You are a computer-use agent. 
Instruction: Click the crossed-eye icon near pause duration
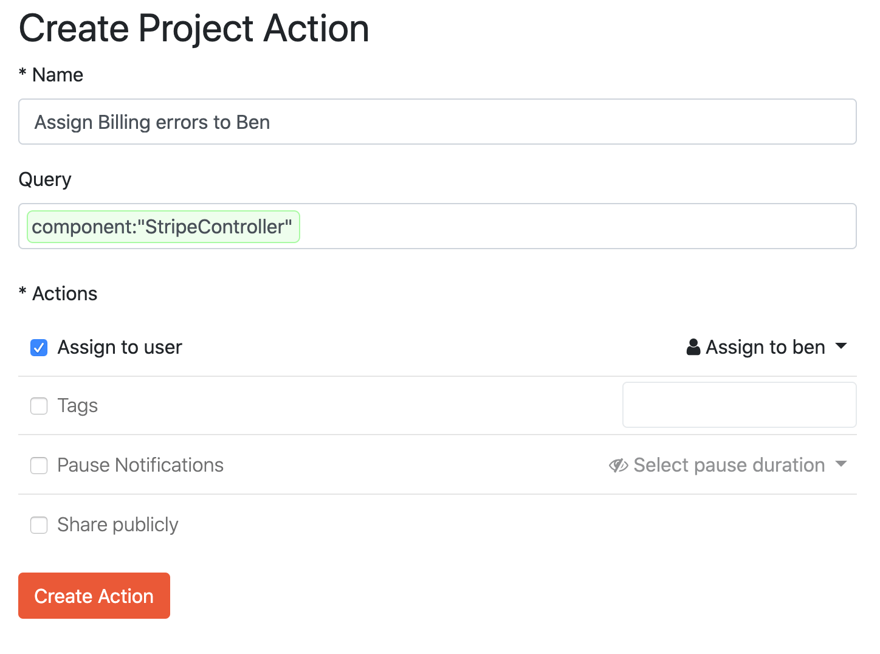pyautogui.click(x=618, y=465)
